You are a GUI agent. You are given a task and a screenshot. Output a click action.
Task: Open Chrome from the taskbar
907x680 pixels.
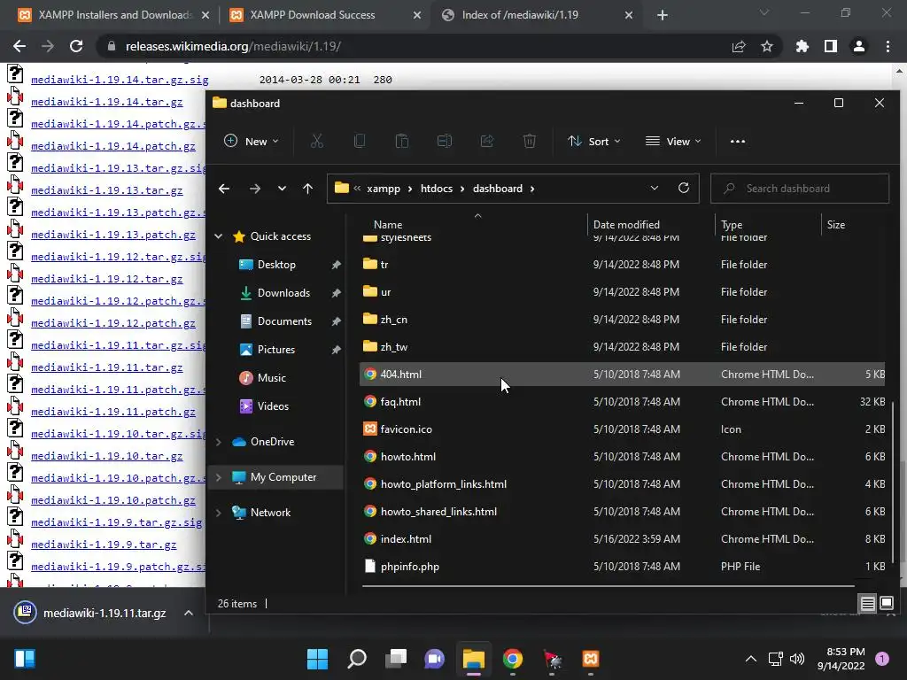pos(513,659)
